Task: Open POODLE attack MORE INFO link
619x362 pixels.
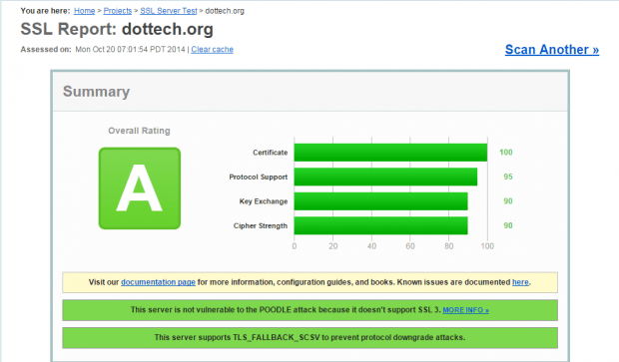Action: [x=466, y=310]
